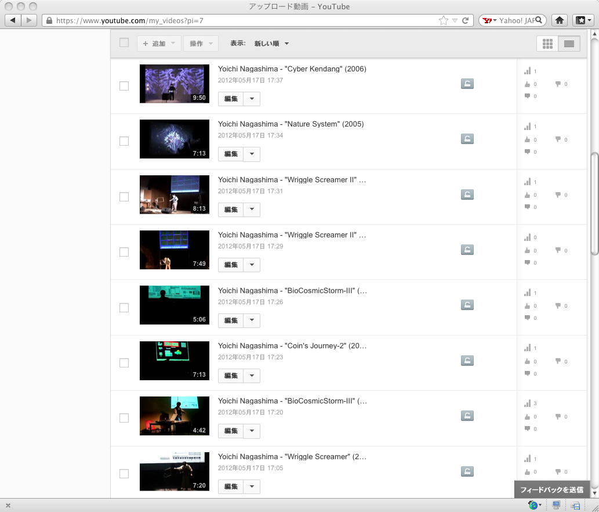Click the search magnifier in the Yahoo box
This screenshot has height=512, width=599.
[x=539, y=20]
